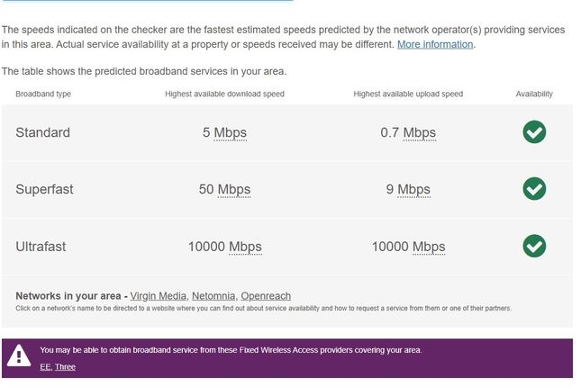
Task: Visit the Netomnia network link
Action: (x=213, y=296)
